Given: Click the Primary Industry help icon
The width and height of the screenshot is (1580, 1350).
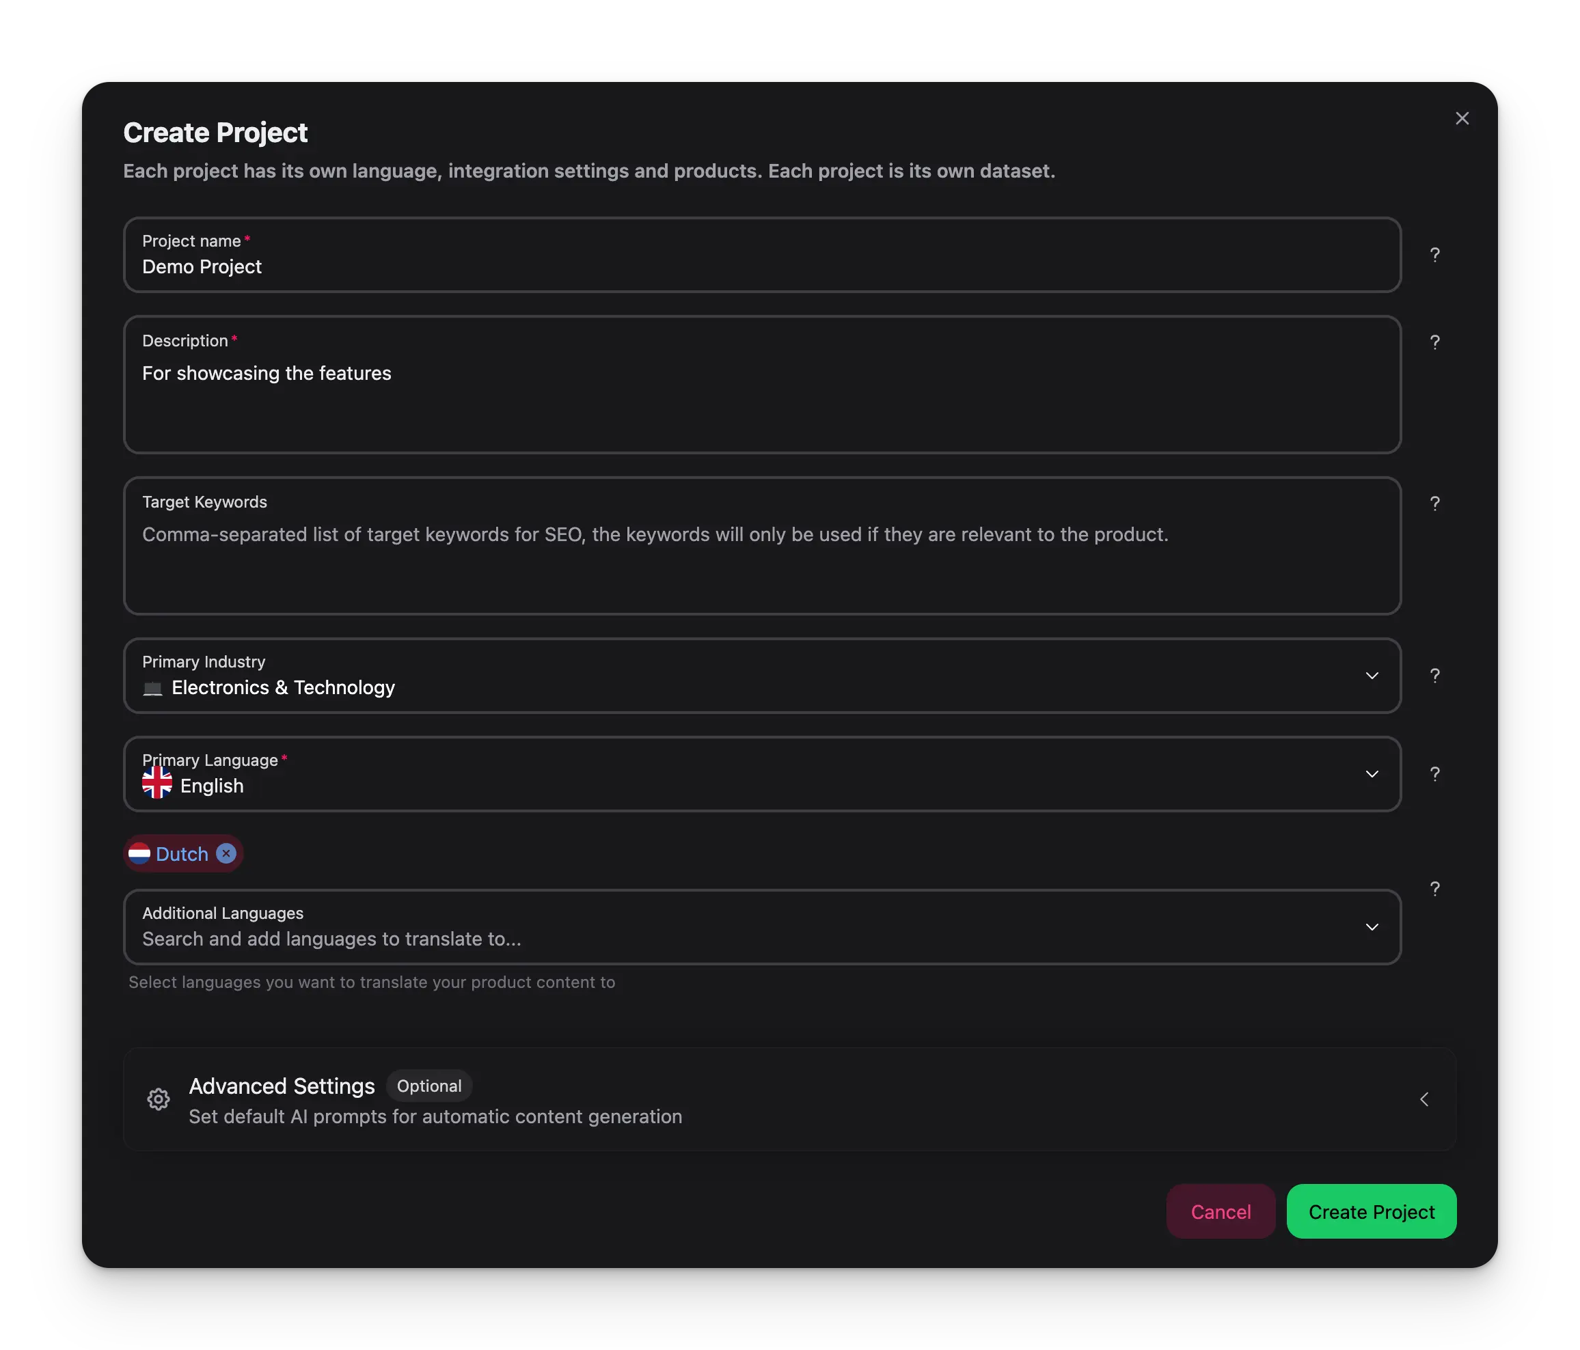Looking at the screenshot, I should [x=1436, y=676].
